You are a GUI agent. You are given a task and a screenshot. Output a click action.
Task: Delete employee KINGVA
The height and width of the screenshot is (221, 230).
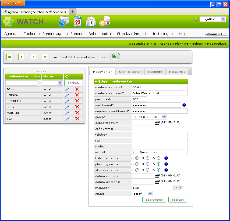point(77,95)
